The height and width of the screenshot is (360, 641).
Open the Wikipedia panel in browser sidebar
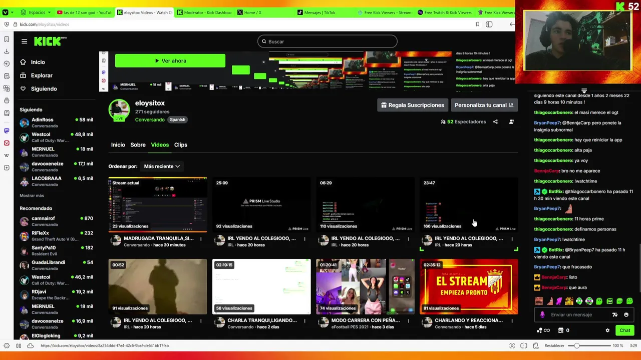(x=7, y=155)
